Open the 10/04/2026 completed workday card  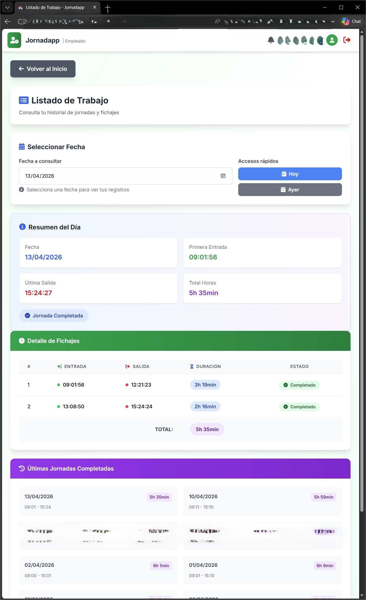(262, 501)
